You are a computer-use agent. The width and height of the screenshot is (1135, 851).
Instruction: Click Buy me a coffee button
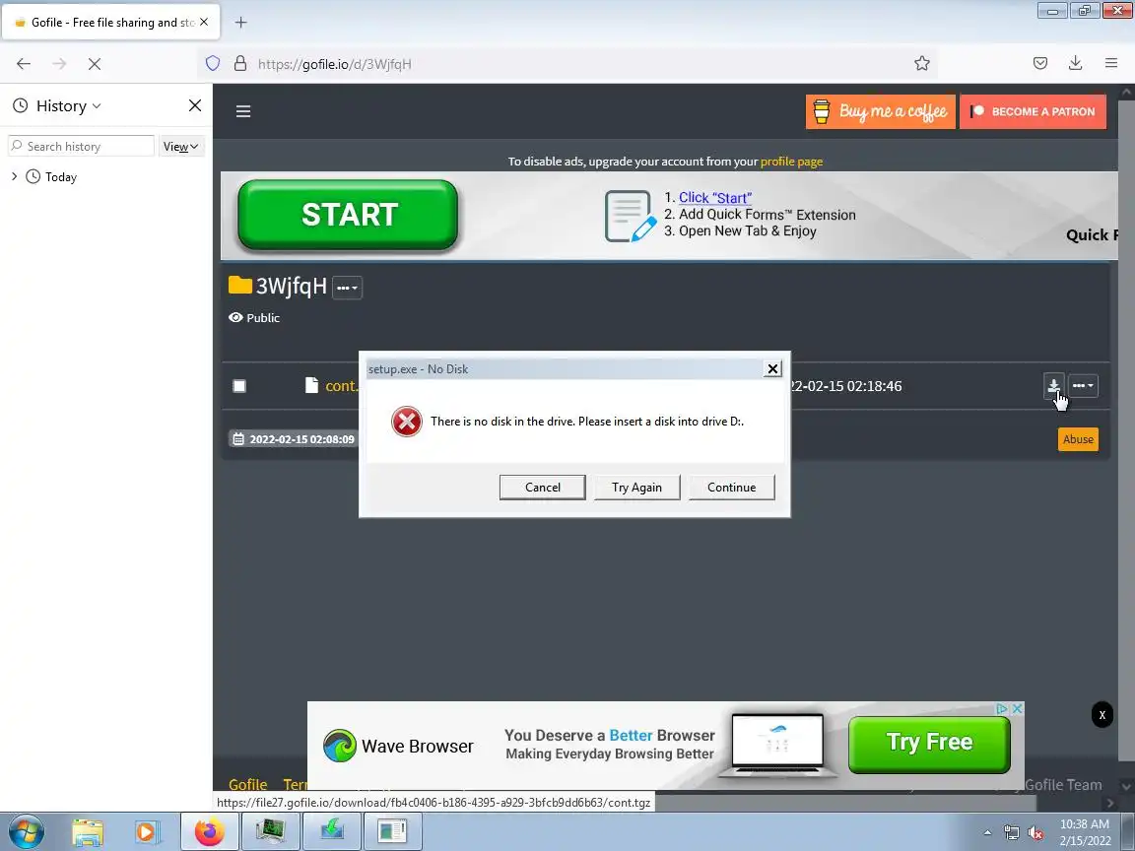[x=880, y=111]
